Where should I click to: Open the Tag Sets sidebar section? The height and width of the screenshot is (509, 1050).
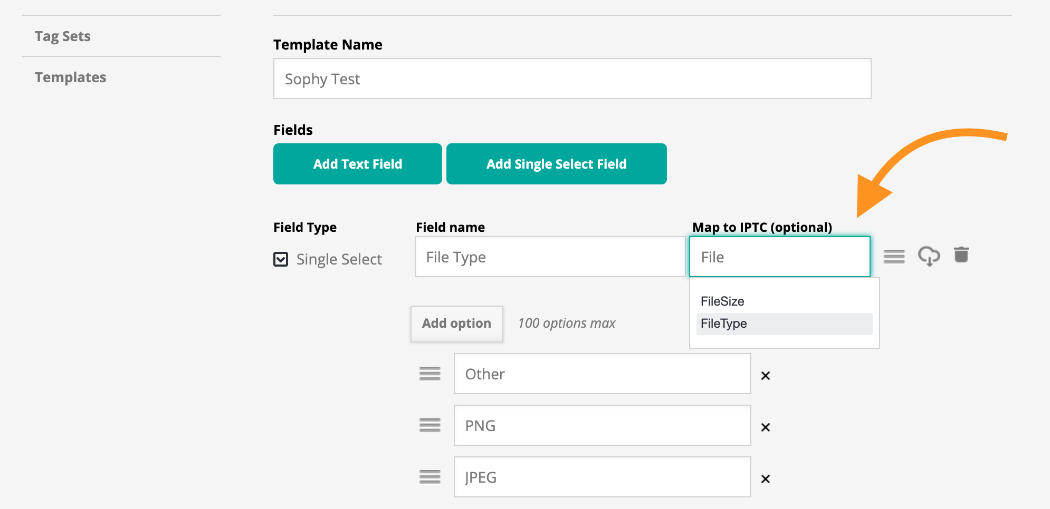pos(63,36)
